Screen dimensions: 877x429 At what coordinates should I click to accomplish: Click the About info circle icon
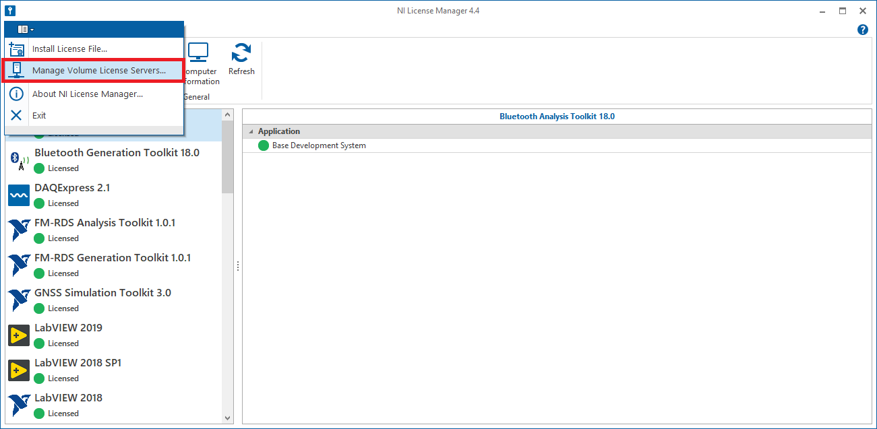[16, 94]
